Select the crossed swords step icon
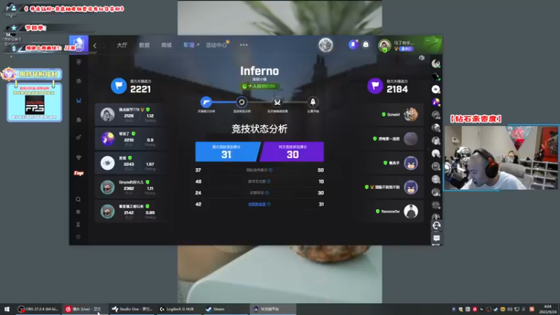Image resolution: width=560 pixels, height=315 pixels. [x=277, y=102]
